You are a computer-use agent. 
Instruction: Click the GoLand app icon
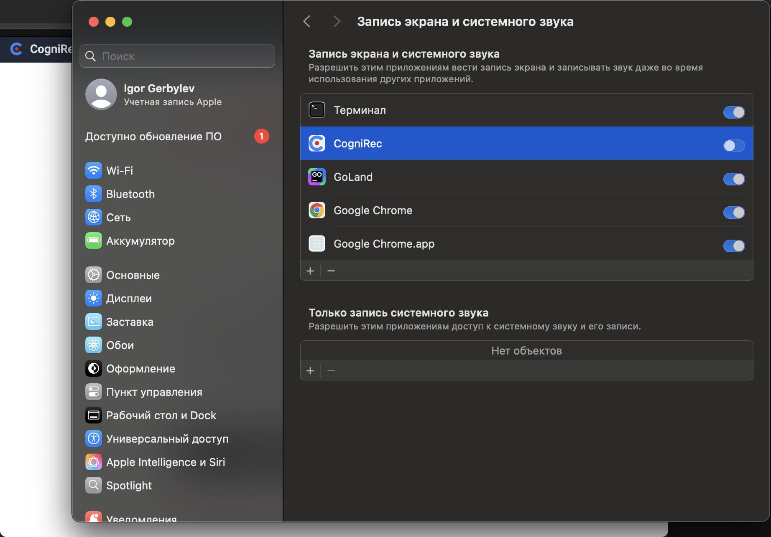point(317,177)
